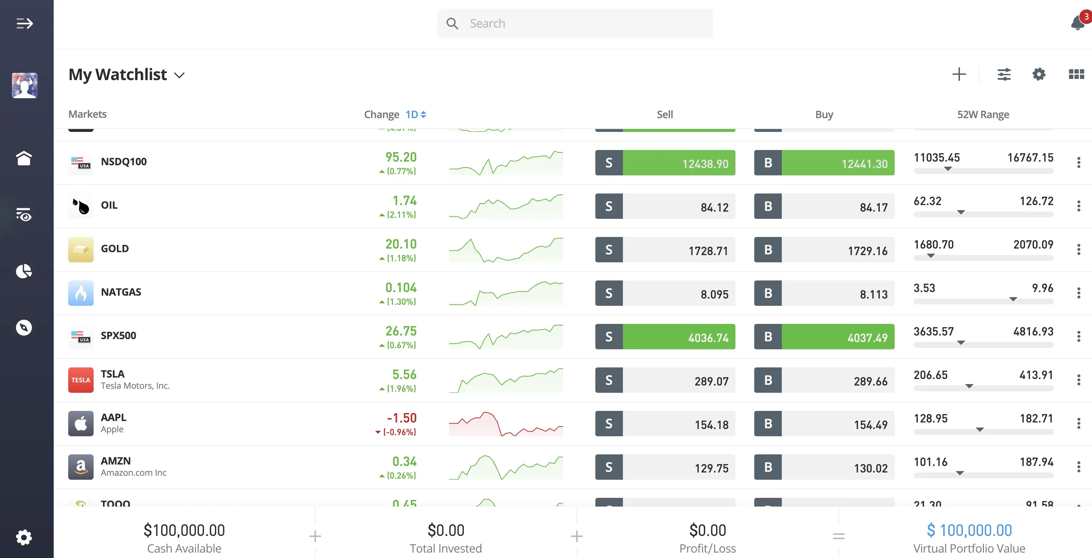Open the user profile avatar
Image resolution: width=1092 pixels, height=558 pixels.
pyautogui.click(x=24, y=85)
